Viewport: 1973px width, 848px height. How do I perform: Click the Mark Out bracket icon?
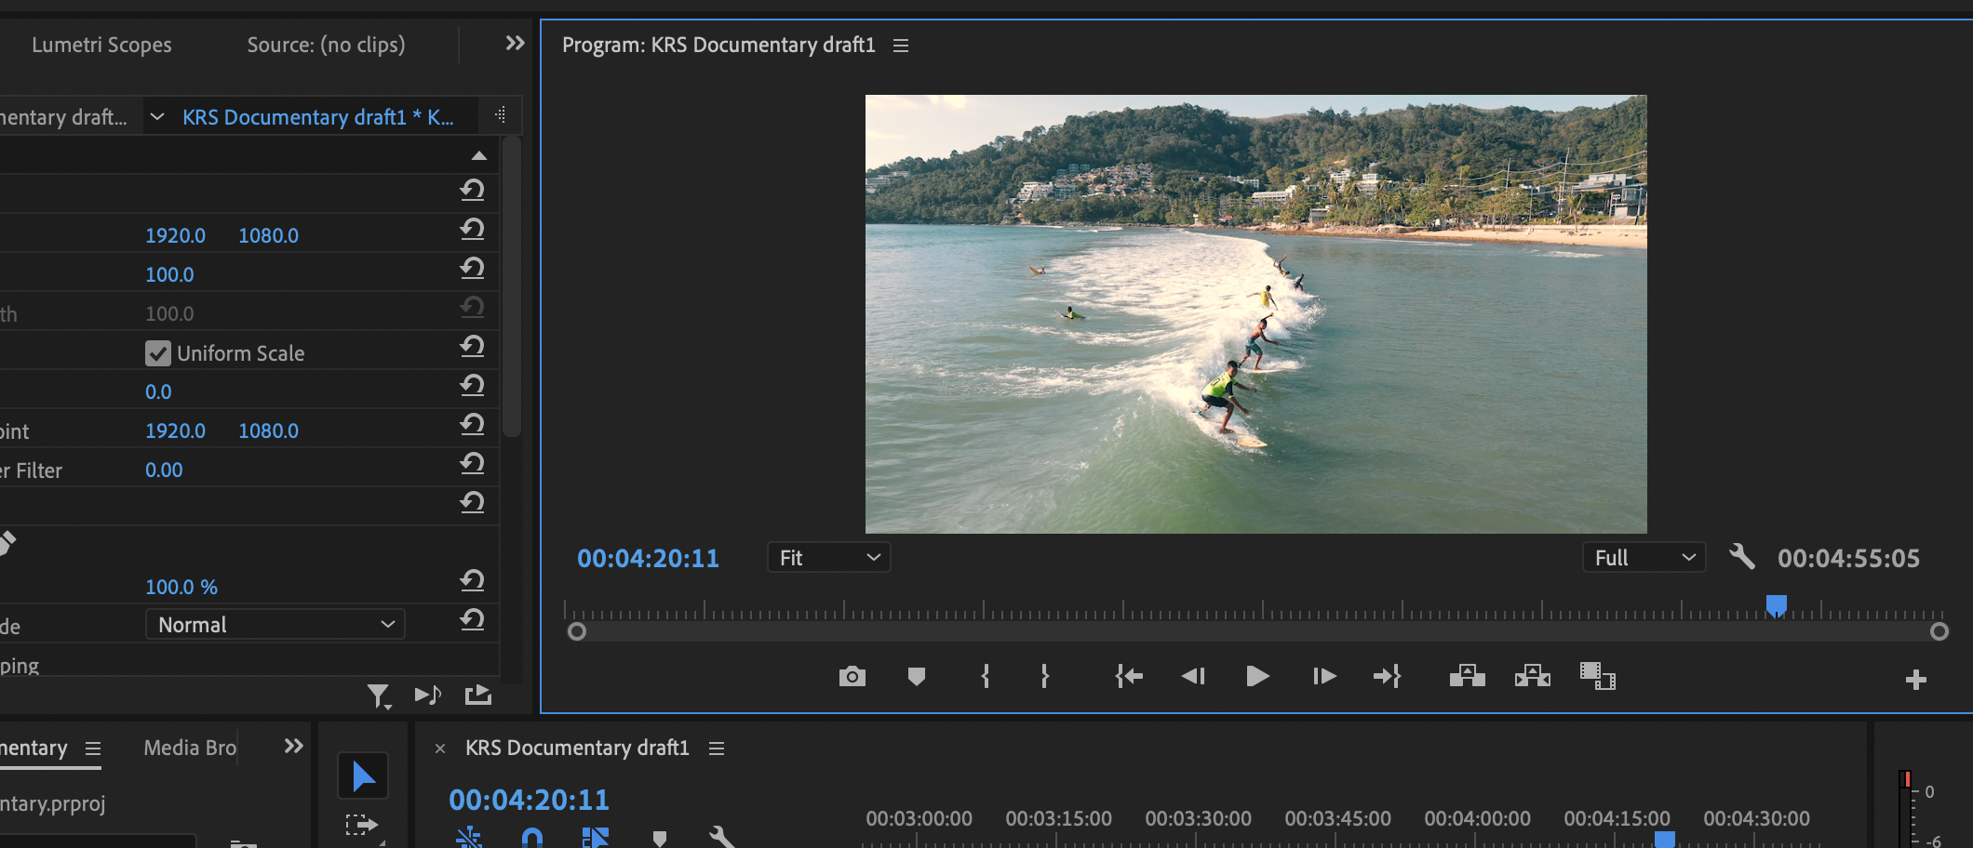(1044, 676)
